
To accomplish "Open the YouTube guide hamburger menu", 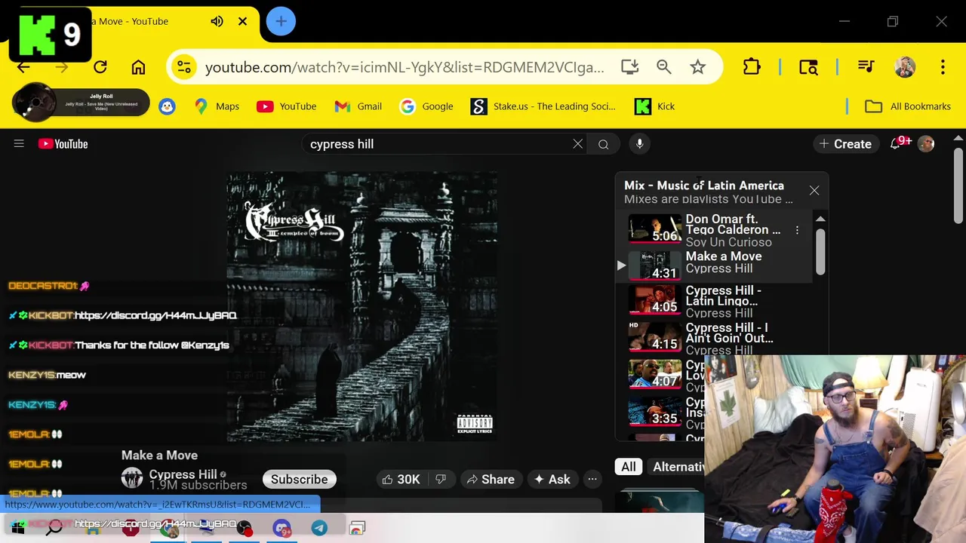I will (19, 144).
